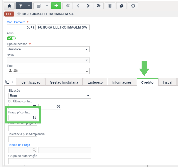Switch to grid view icon
The height and width of the screenshot is (167, 178).
coord(39,6)
